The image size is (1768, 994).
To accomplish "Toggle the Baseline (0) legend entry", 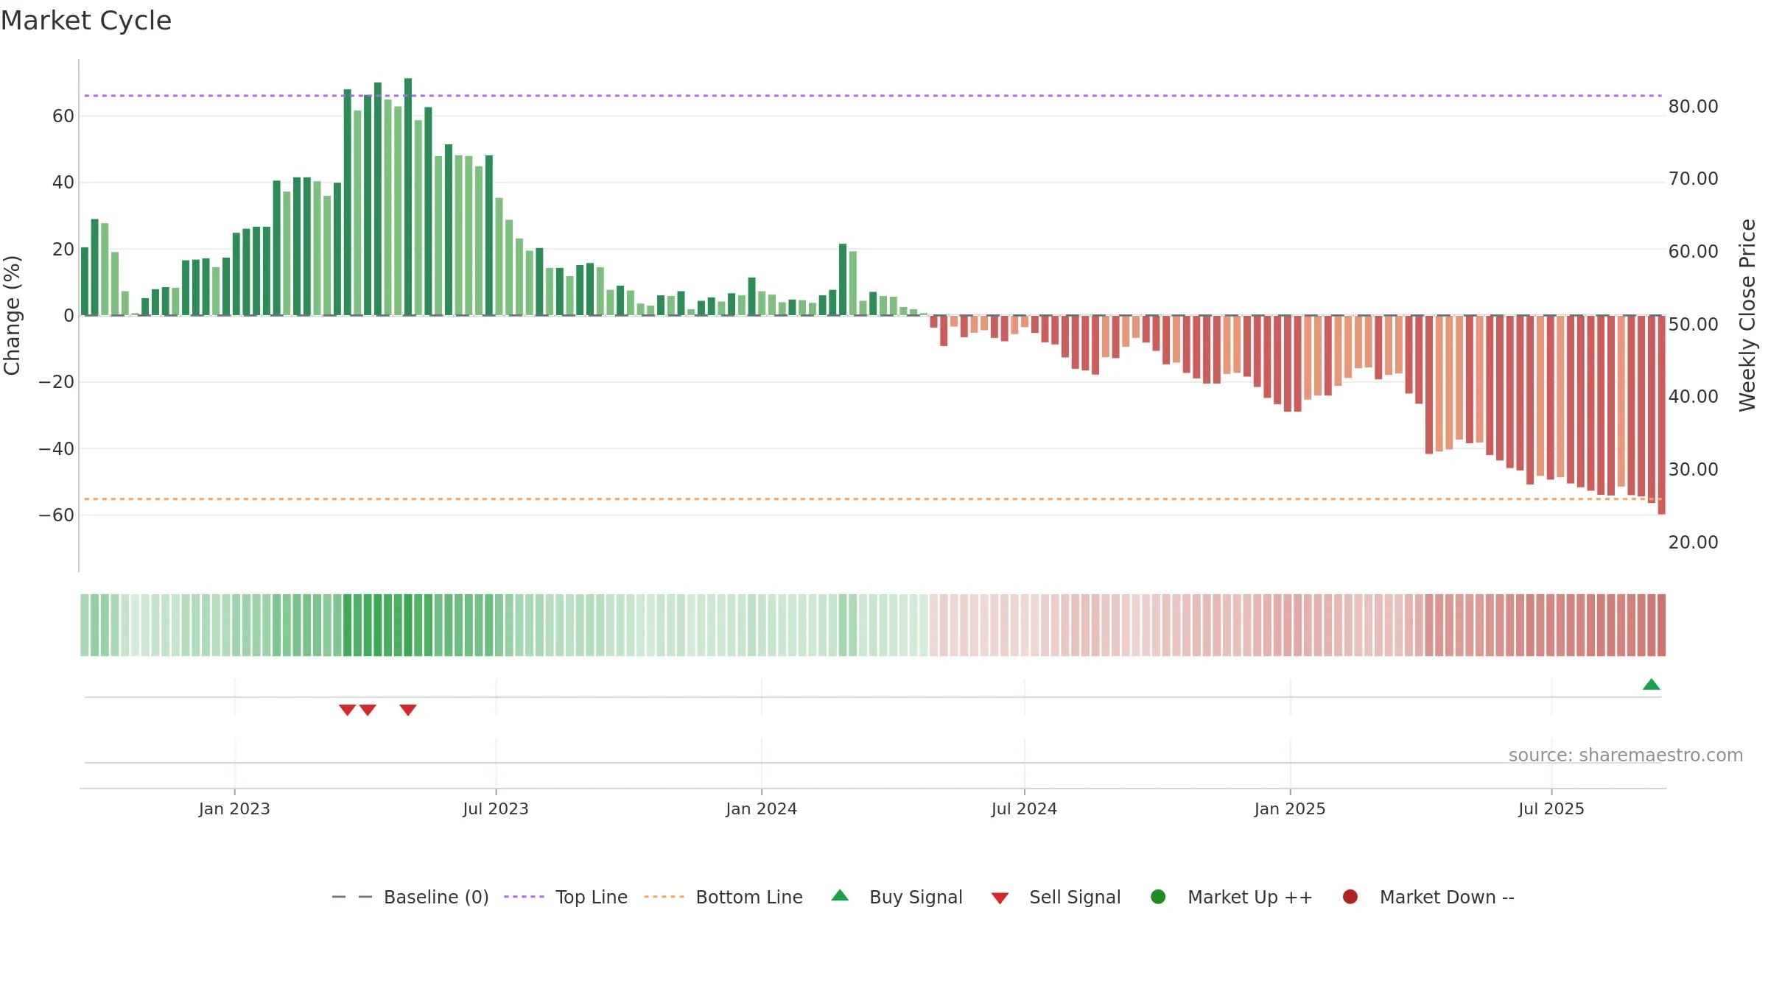I will coord(410,897).
